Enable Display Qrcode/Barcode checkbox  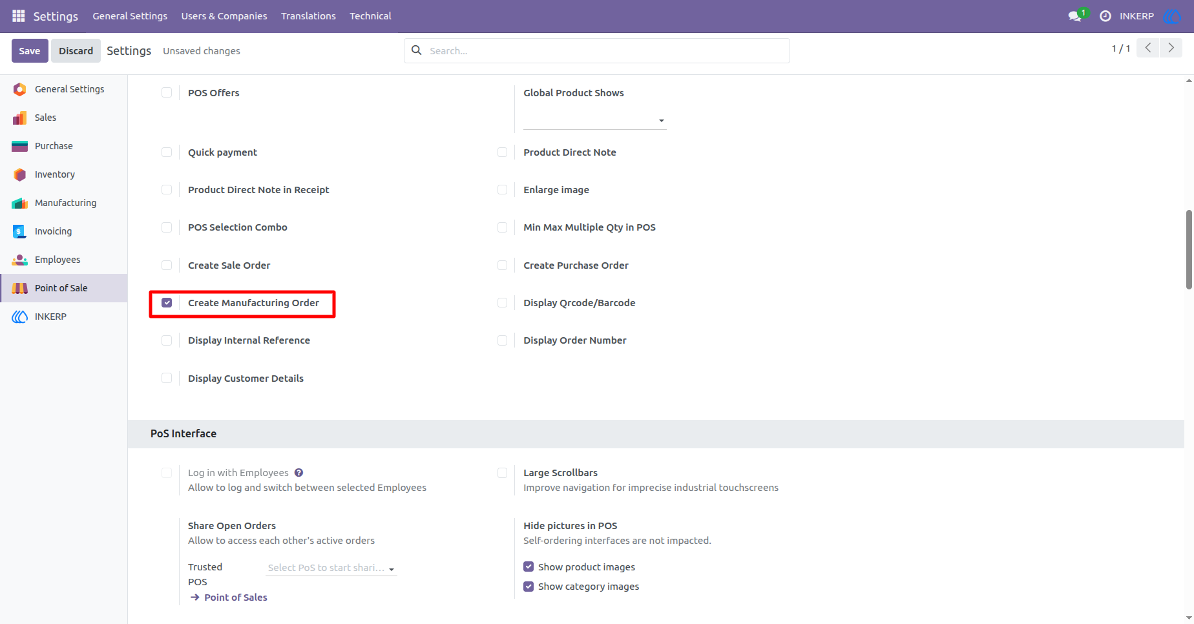[502, 302]
